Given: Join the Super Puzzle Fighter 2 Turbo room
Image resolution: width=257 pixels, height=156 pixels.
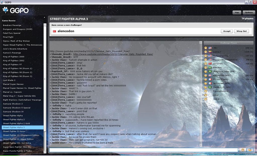Looking at the screenshot, I should [x=23, y=151].
